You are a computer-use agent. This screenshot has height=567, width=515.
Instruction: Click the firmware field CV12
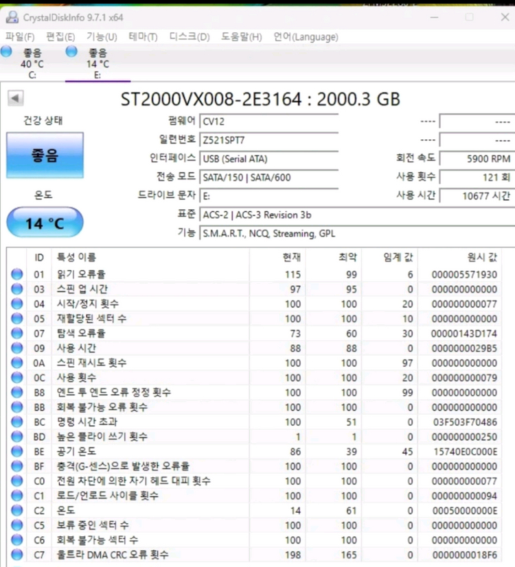(x=268, y=121)
